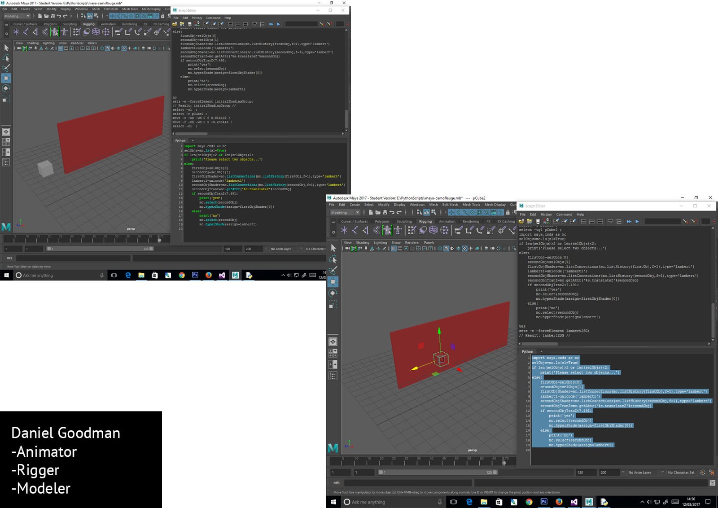Open animation preferences icon in bottom-right Maya
Screen dimensions: 718x508
pos(711,472)
